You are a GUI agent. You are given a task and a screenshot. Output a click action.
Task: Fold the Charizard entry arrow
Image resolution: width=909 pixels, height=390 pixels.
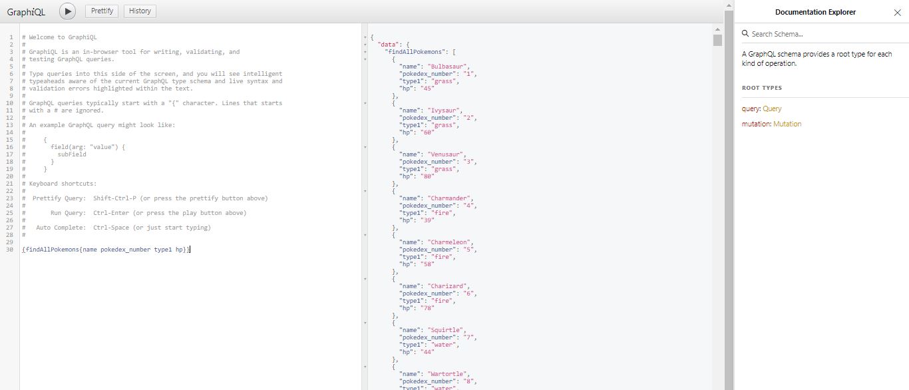tap(365, 279)
